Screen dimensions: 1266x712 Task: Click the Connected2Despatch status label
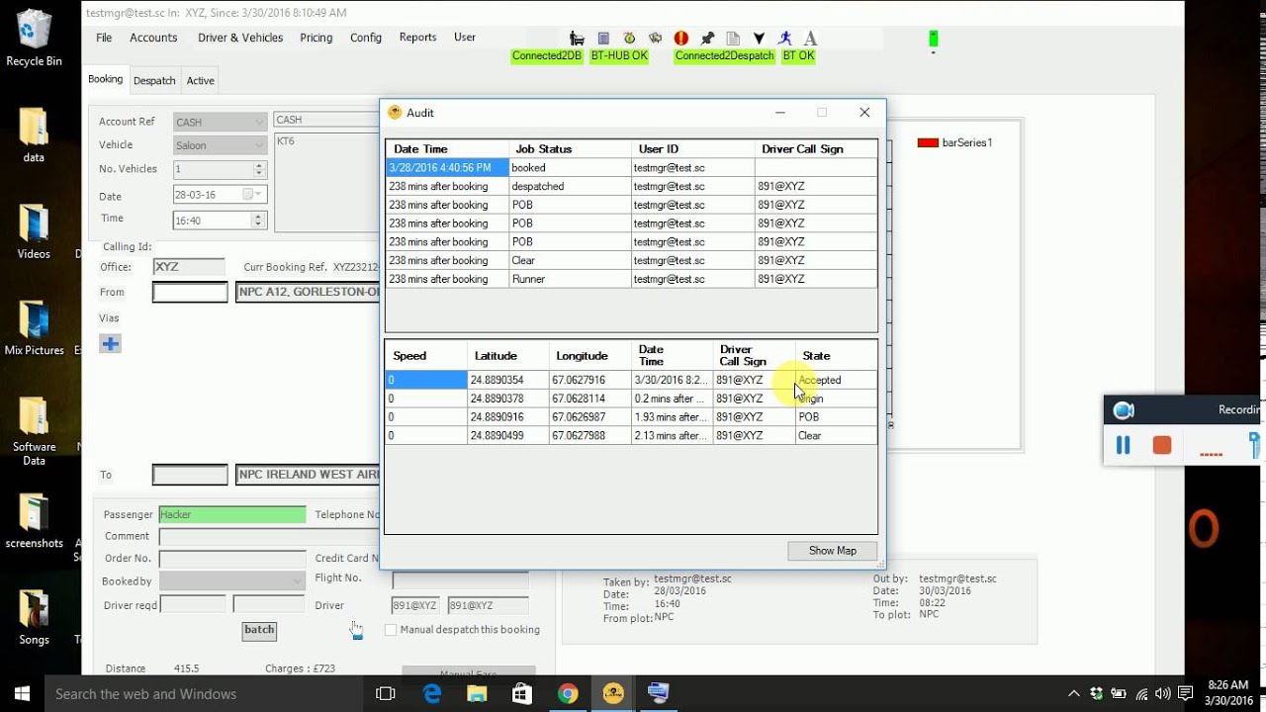725,56
